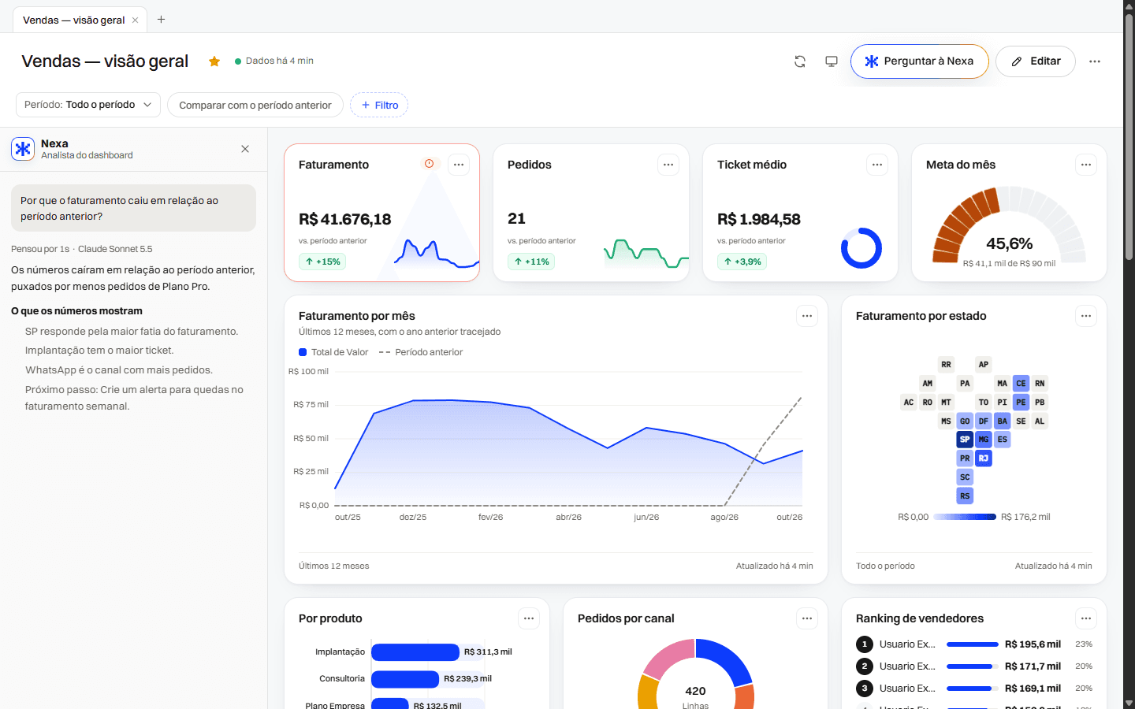Open presentation mode monitor icon

click(x=832, y=61)
